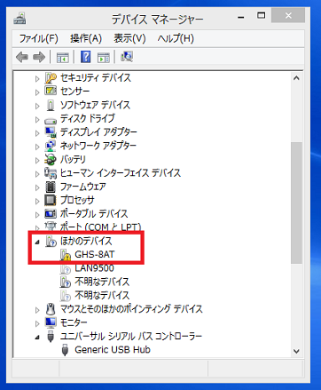Expand the モニター tree node

[x=37, y=323]
